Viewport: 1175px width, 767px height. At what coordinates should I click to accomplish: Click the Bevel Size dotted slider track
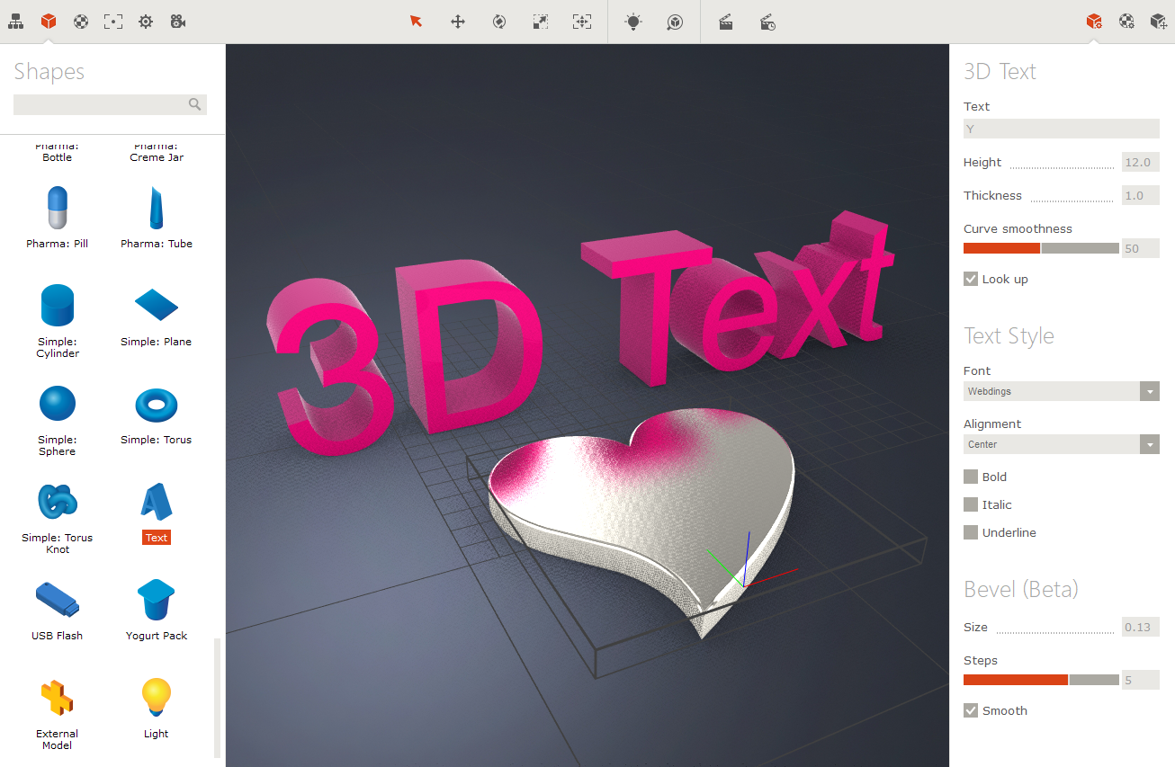click(1055, 632)
